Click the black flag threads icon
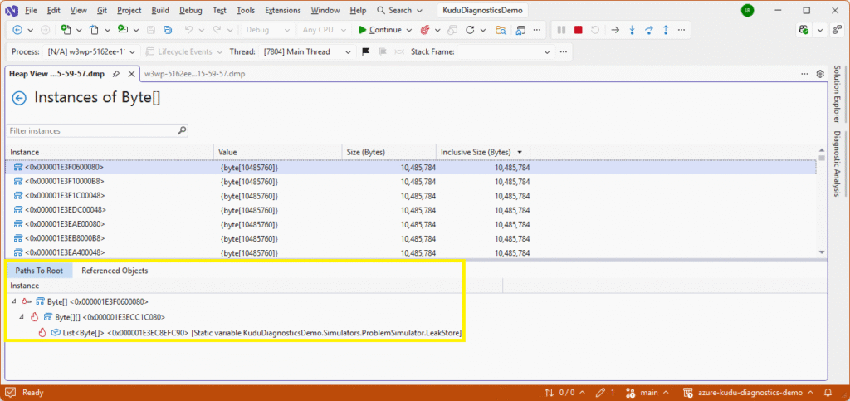The width and height of the screenshot is (850, 401). (366, 51)
